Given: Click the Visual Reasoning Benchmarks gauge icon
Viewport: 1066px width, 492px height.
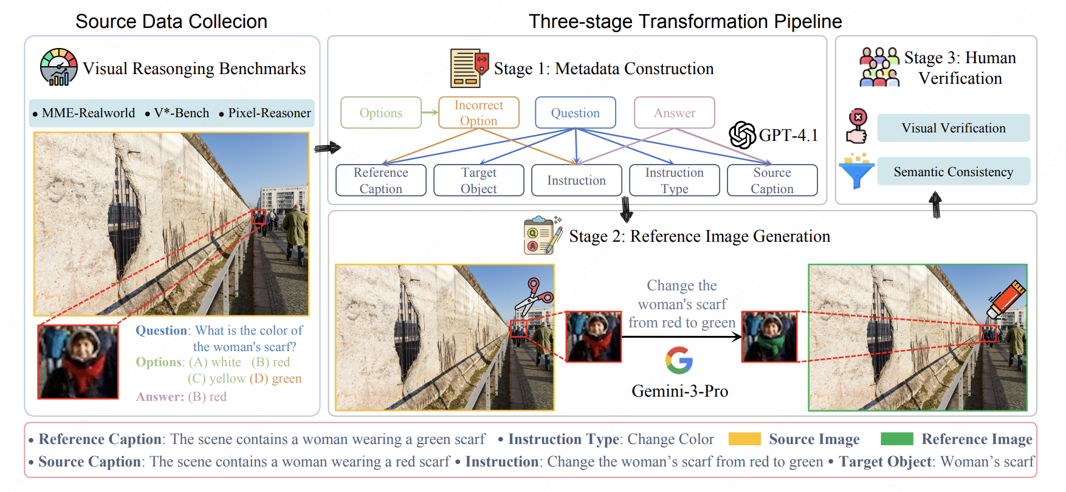Looking at the screenshot, I should pyautogui.click(x=58, y=67).
